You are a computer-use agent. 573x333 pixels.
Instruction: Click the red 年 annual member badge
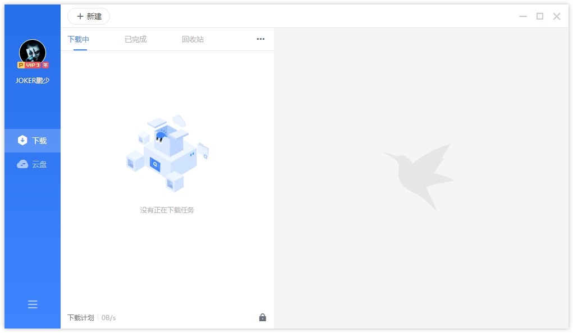45,65
